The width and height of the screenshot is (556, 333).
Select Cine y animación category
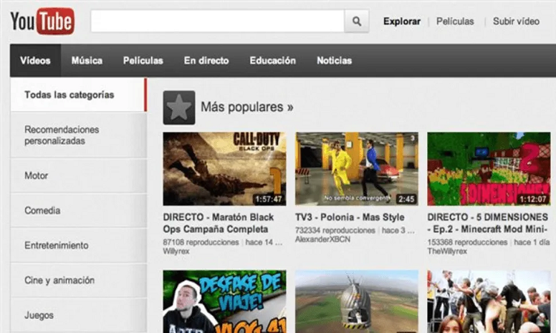(x=79, y=280)
